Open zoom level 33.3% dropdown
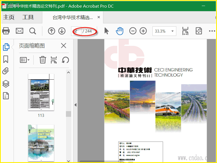Screen dimensions: 217x163 coord(164,31)
